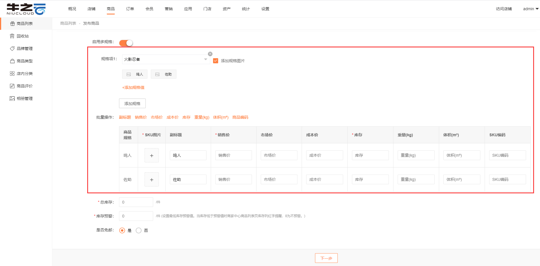Batch set 成本价
This screenshot has height=266, width=540.
[x=173, y=117]
